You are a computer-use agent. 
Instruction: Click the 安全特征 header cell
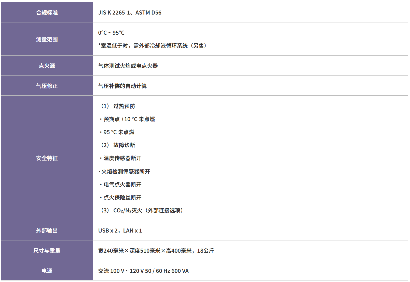tap(47, 158)
